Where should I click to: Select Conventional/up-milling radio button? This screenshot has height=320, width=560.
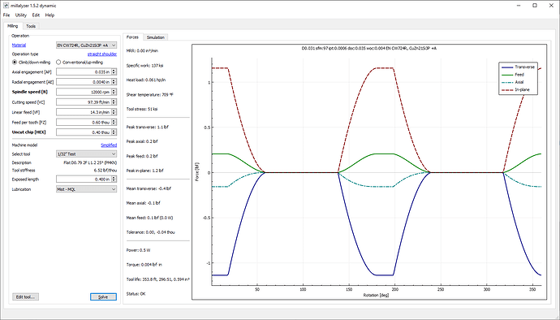coord(58,63)
